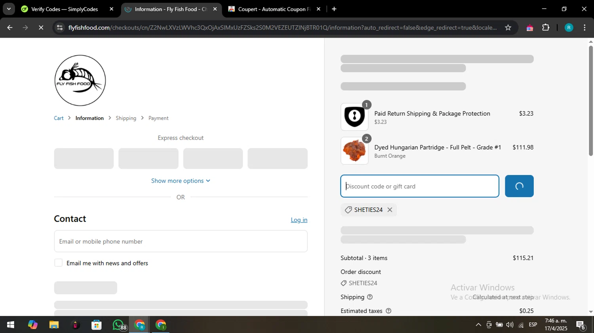This screenshot has width=594, height=333.
Task: Open the Chrome three-dot menu
Action: tap(584, 28)
